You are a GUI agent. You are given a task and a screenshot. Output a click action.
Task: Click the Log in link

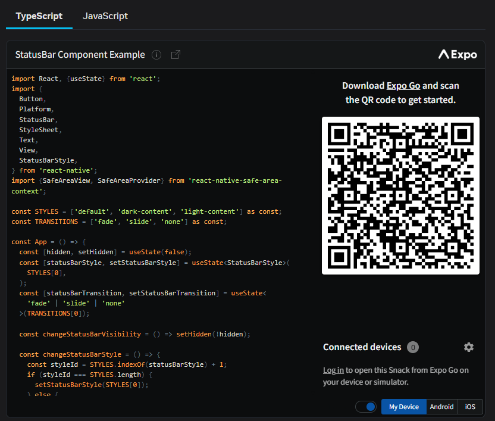point(333,370)
